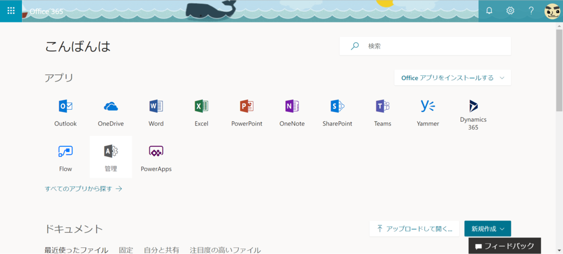Launch the PowerApps app
563x254 pixels.
[x=156, y=157]
